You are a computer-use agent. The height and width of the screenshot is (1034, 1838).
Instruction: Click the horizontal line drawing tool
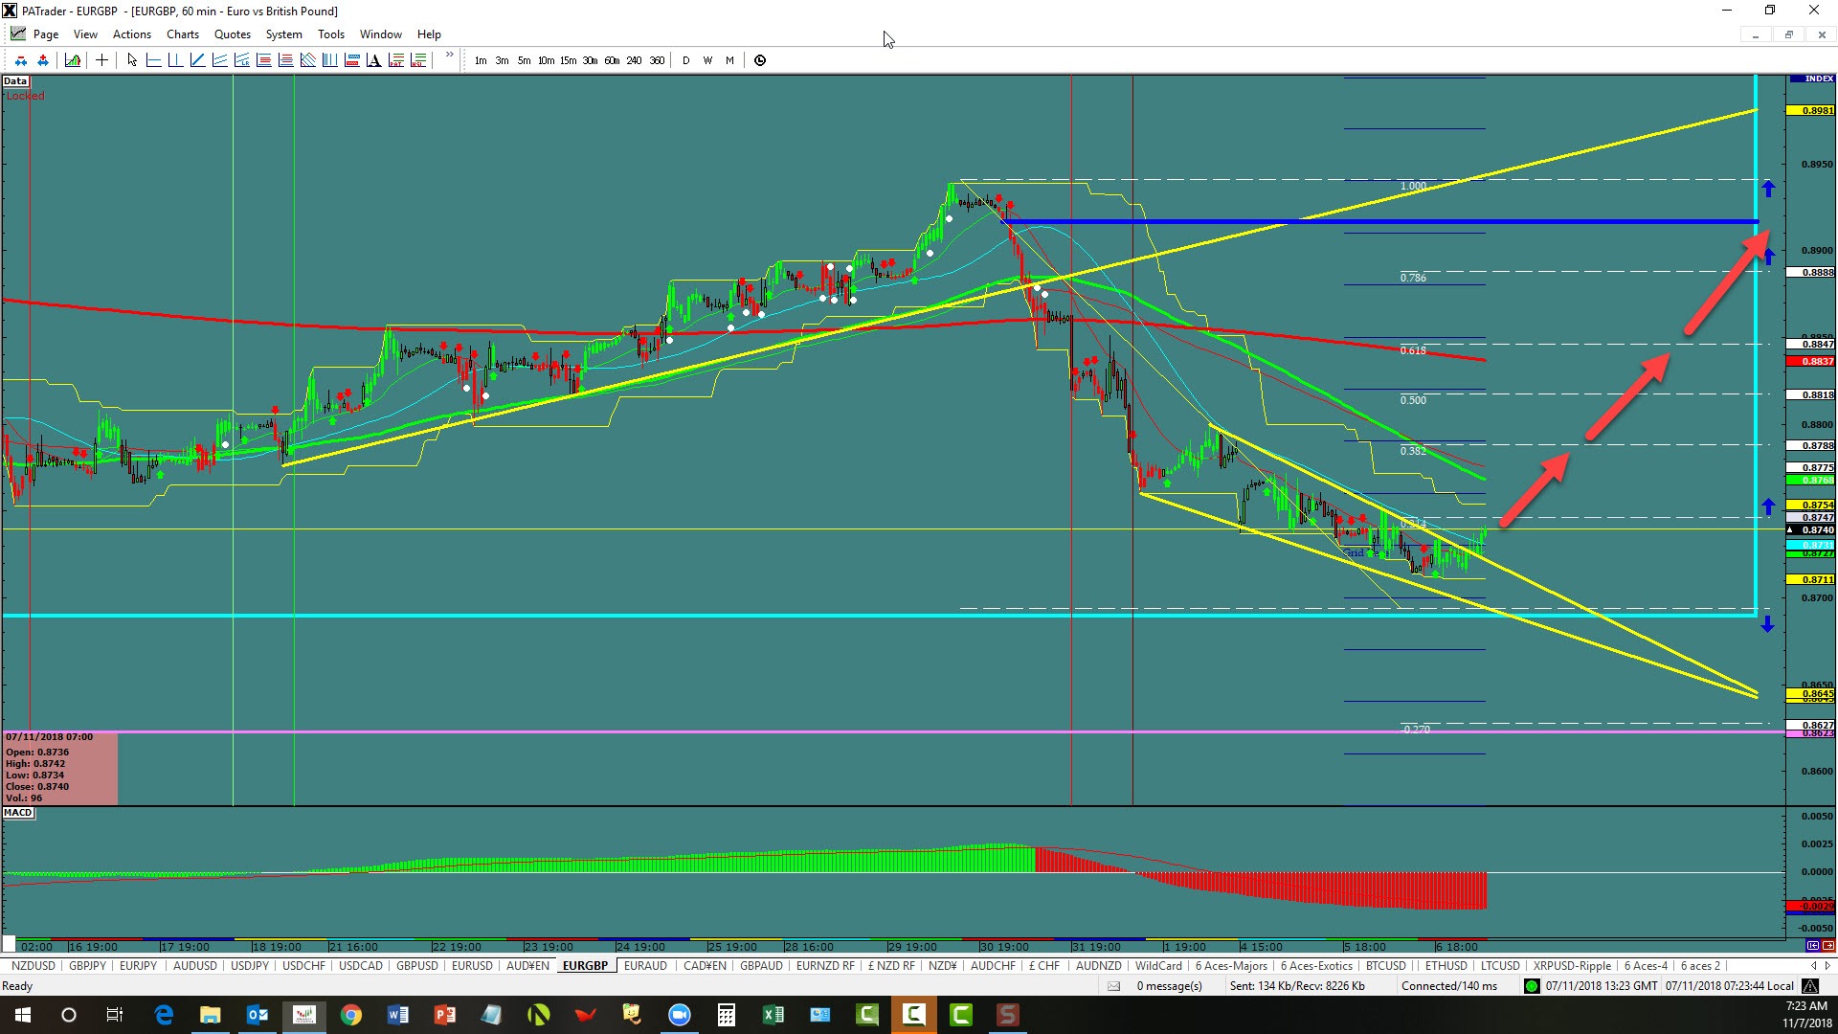[x=153, y=60]
